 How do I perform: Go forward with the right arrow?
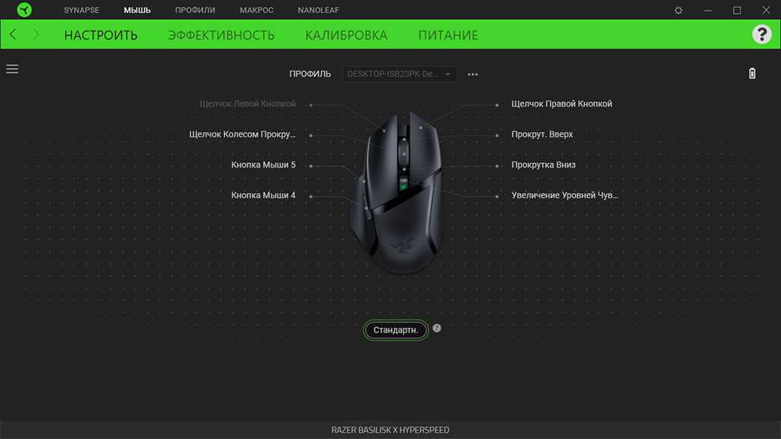(36, 34)
